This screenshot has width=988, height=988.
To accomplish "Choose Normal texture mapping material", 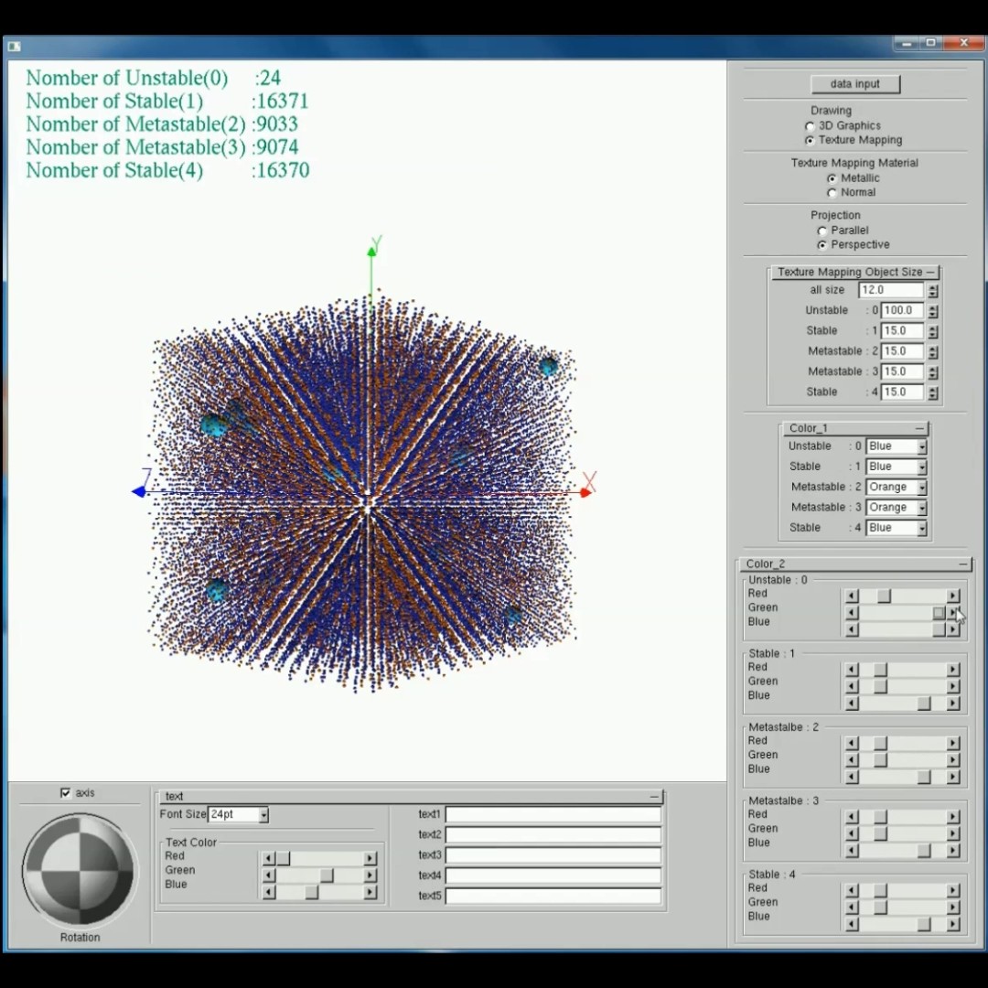I will 832,193.
